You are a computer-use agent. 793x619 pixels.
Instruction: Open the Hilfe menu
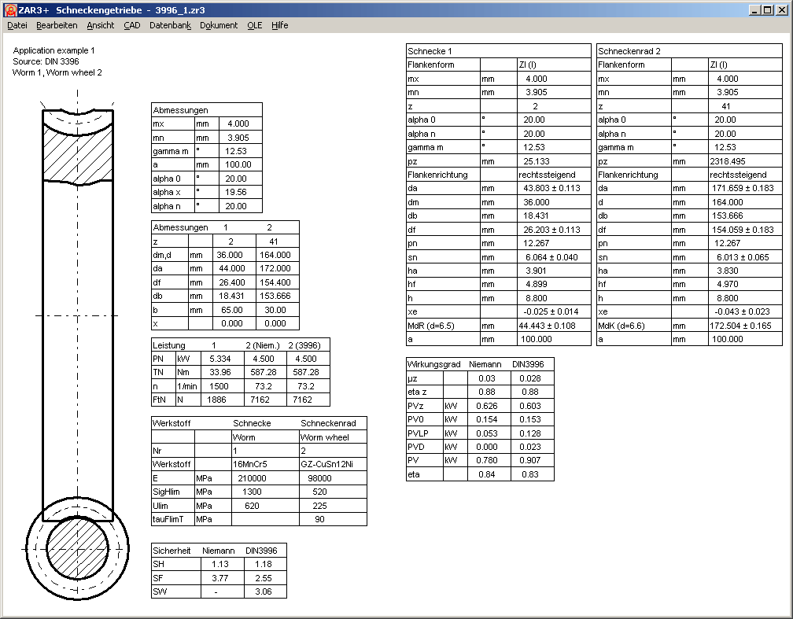(x=280, y=25)
